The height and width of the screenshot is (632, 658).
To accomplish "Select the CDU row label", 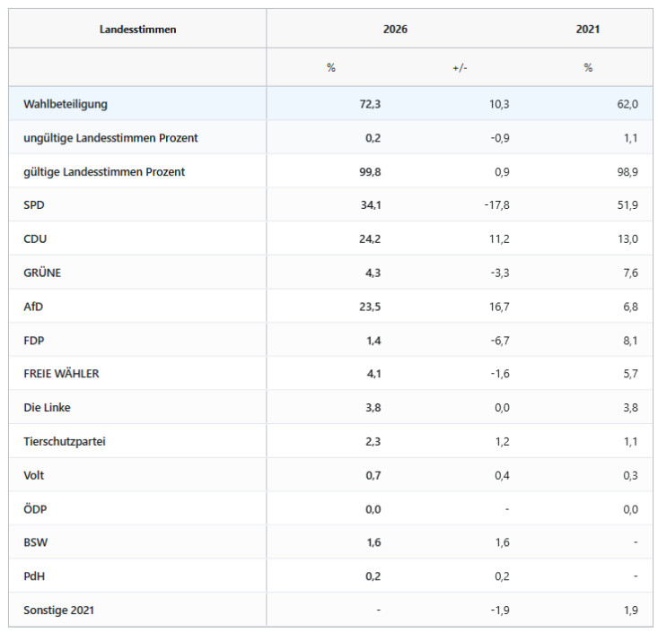I will 35,239.
